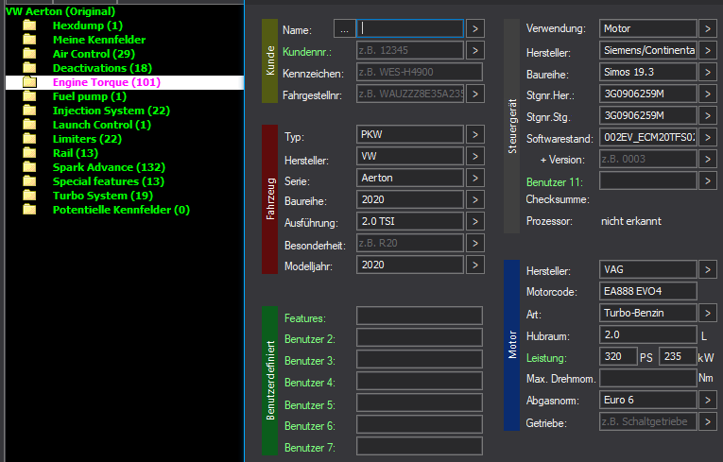Click the kW field showing 235
The height and width of the screenshot is (462, 723).
pos(678,356)
